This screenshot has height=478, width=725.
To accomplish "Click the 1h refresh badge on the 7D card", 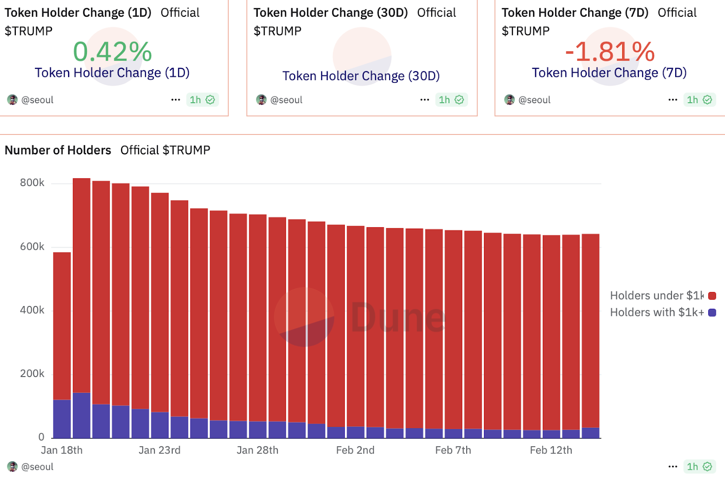I will point(700,100).
